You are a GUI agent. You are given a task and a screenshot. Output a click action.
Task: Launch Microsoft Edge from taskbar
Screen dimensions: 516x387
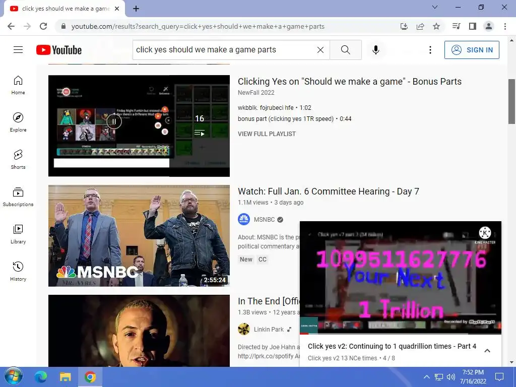pos(41,377)
